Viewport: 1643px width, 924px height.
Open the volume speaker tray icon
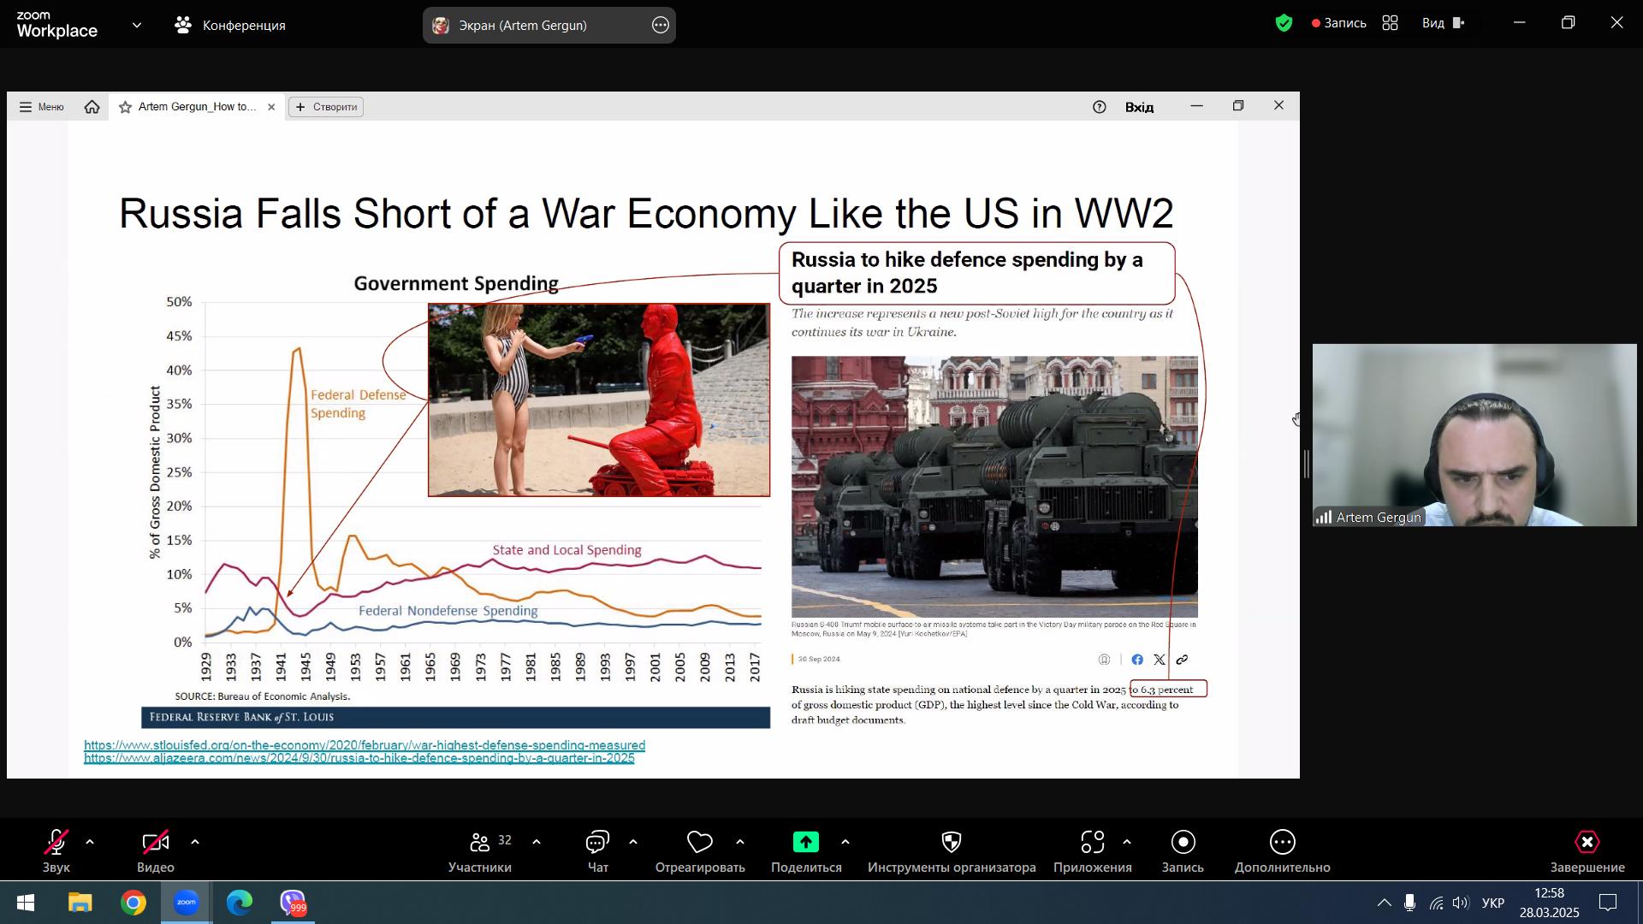[x=1461, y=903]
